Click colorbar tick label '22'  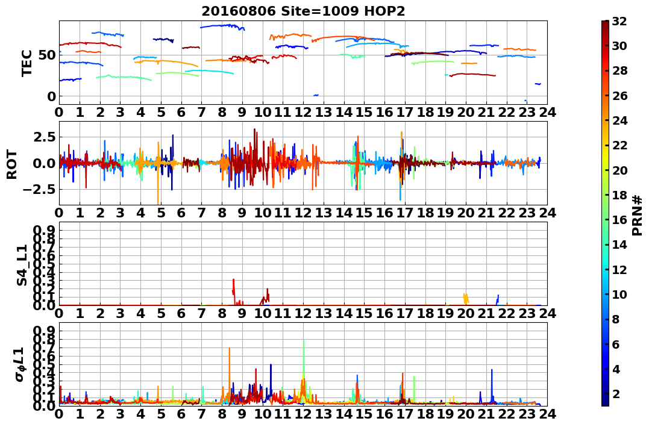pos(619,145)
